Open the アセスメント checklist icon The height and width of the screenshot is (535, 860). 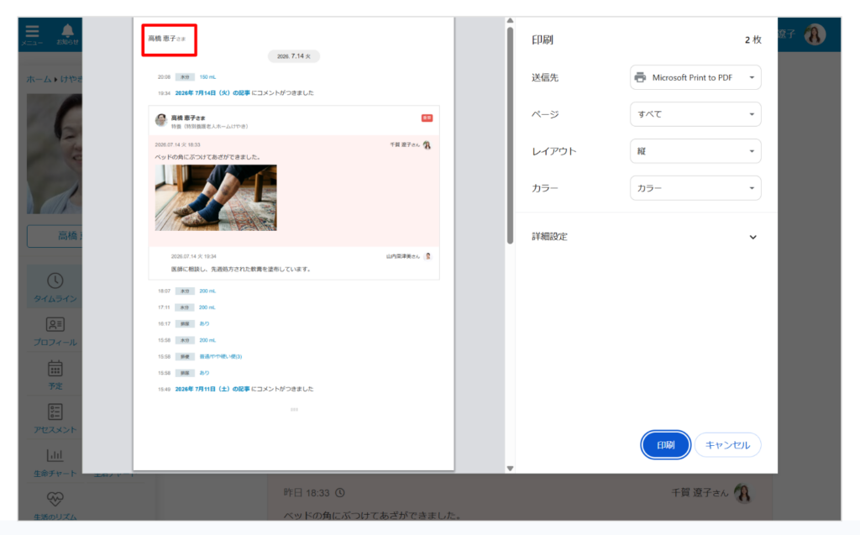coord(55,412)
